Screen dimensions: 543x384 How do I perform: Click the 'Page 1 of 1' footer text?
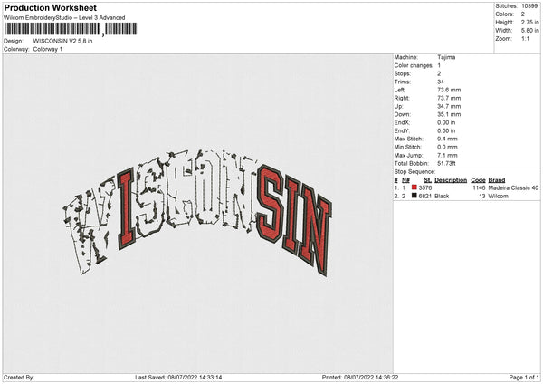click(x=524, y=378)
